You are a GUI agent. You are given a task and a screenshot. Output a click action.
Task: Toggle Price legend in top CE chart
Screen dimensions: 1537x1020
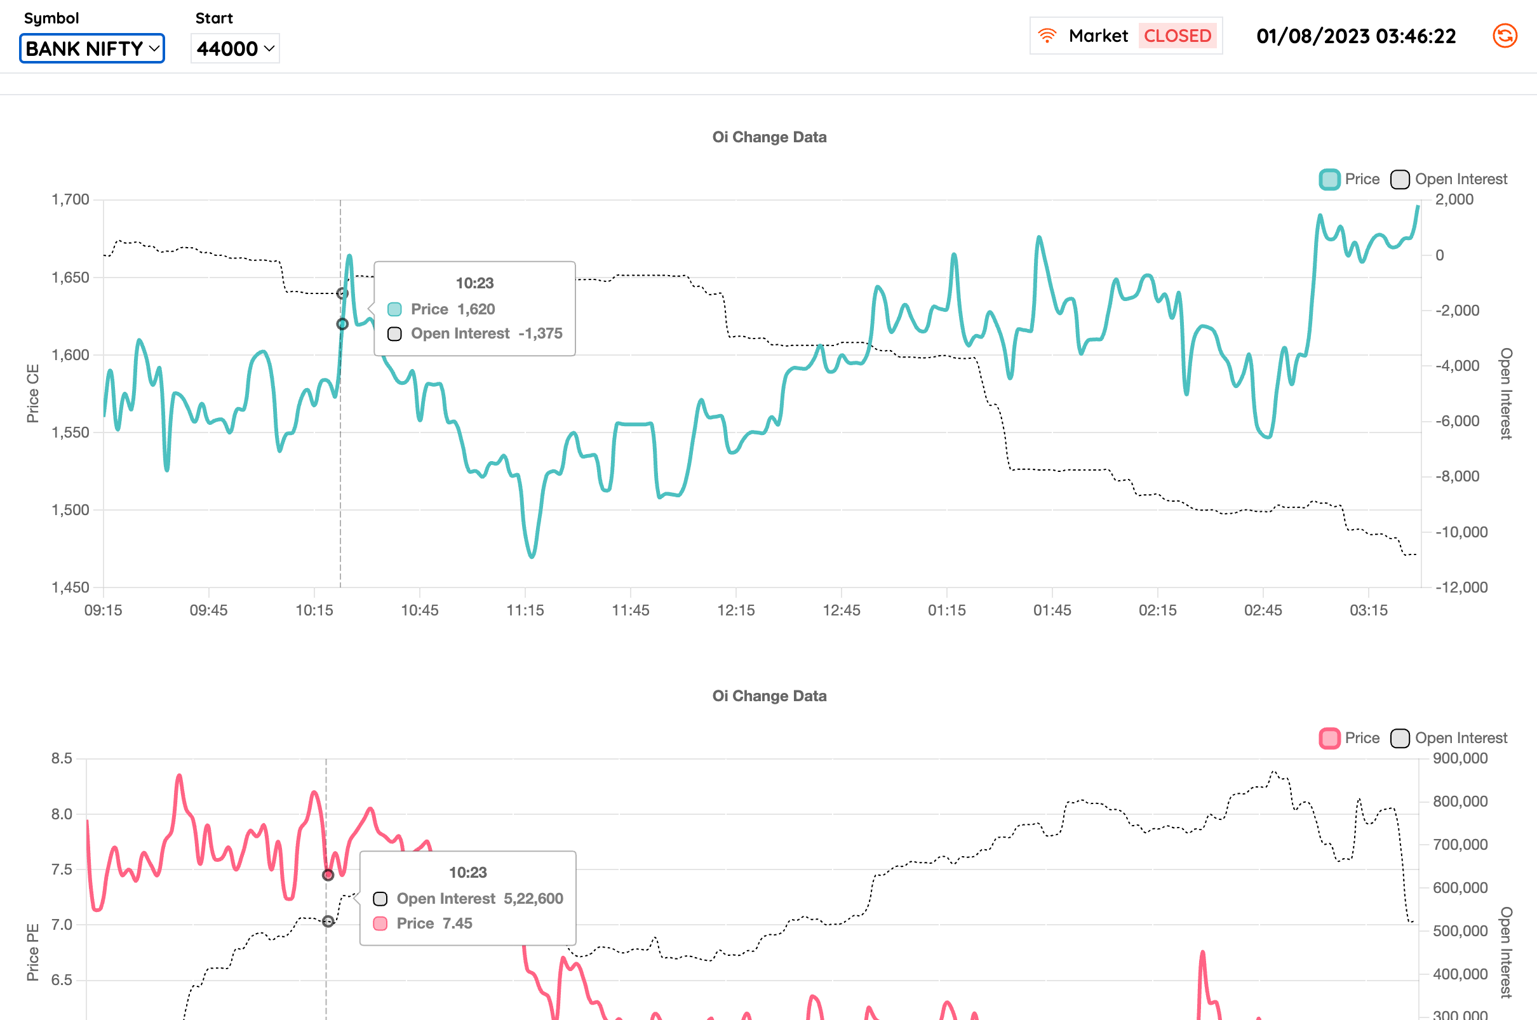(1349, 179)
